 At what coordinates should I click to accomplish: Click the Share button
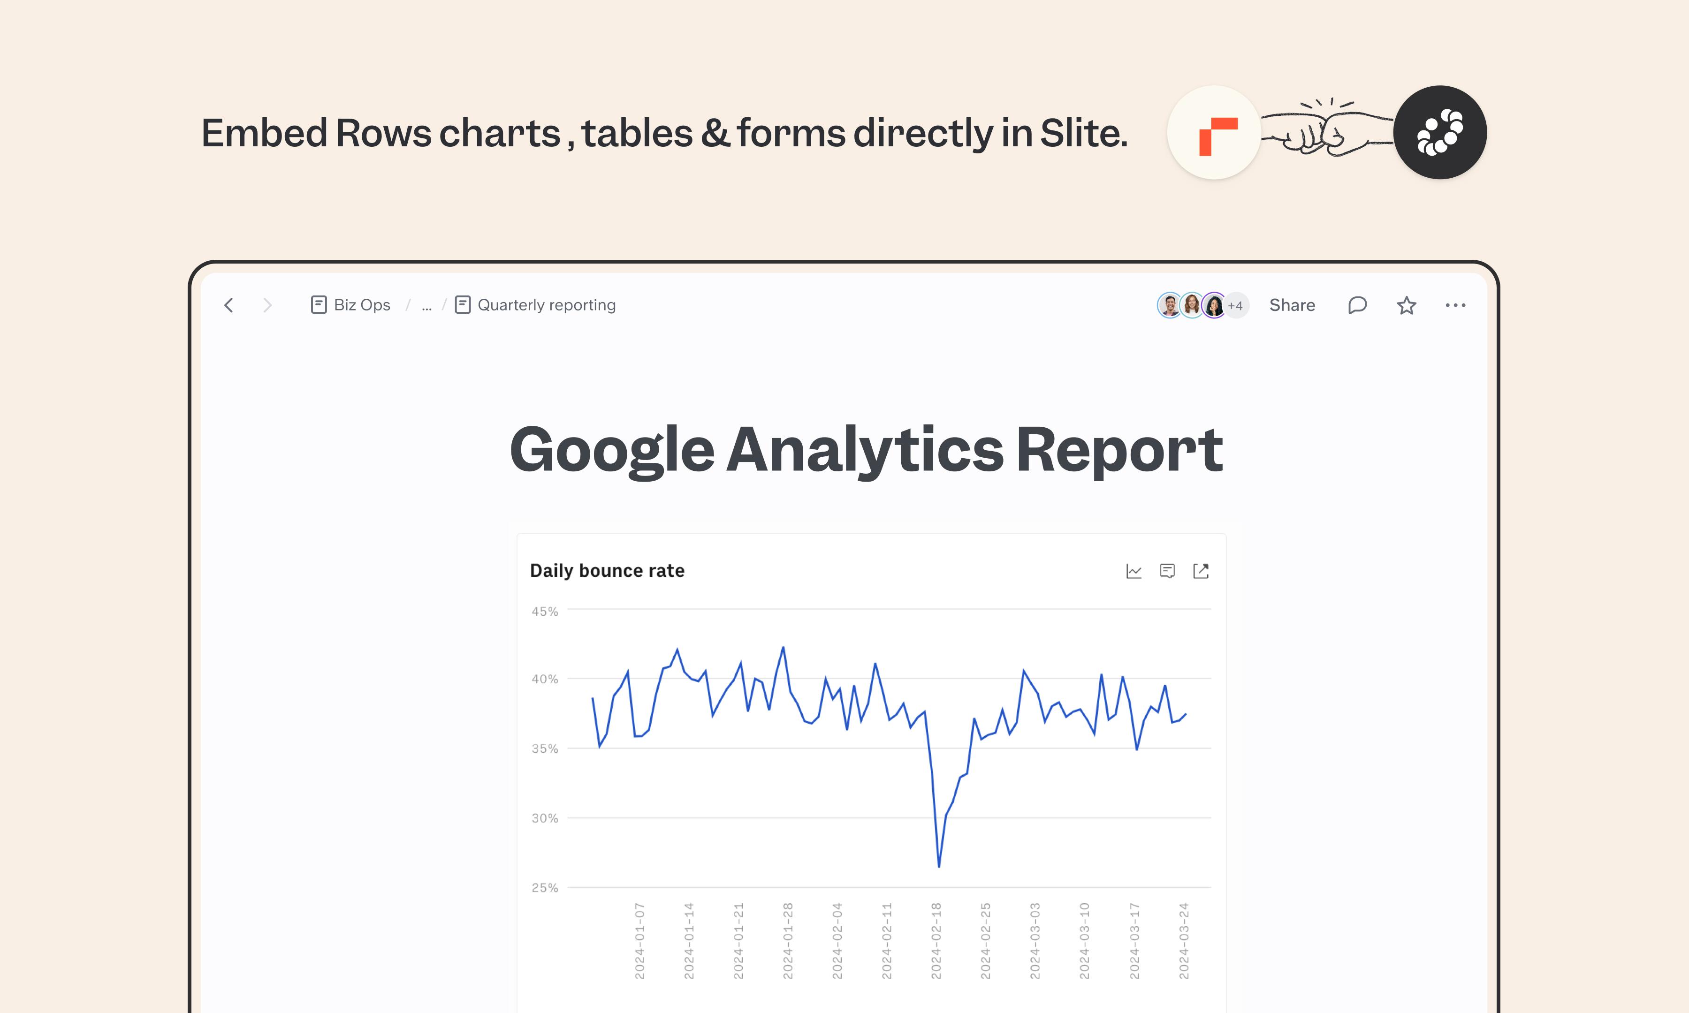1292,305
